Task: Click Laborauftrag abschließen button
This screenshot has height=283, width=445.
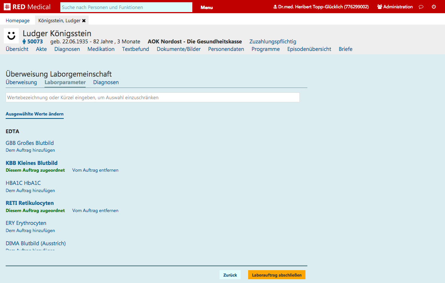Action: coord(277,275)
